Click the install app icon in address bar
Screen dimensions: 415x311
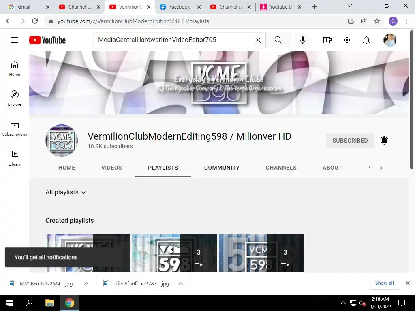[351, 21]
